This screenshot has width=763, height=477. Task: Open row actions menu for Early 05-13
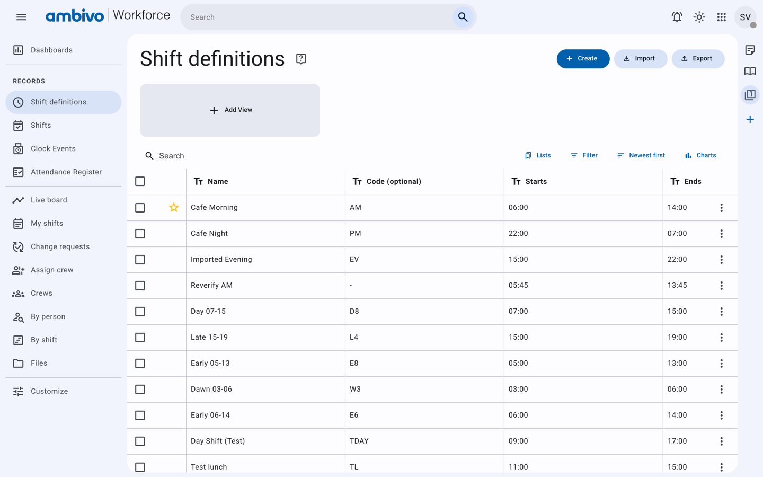pos(721,364)
